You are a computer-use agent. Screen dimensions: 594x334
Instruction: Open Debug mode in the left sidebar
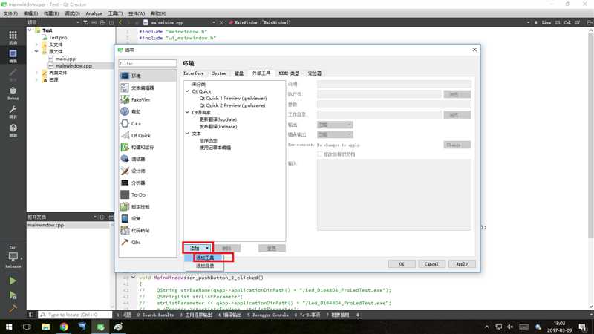[13, 94]
